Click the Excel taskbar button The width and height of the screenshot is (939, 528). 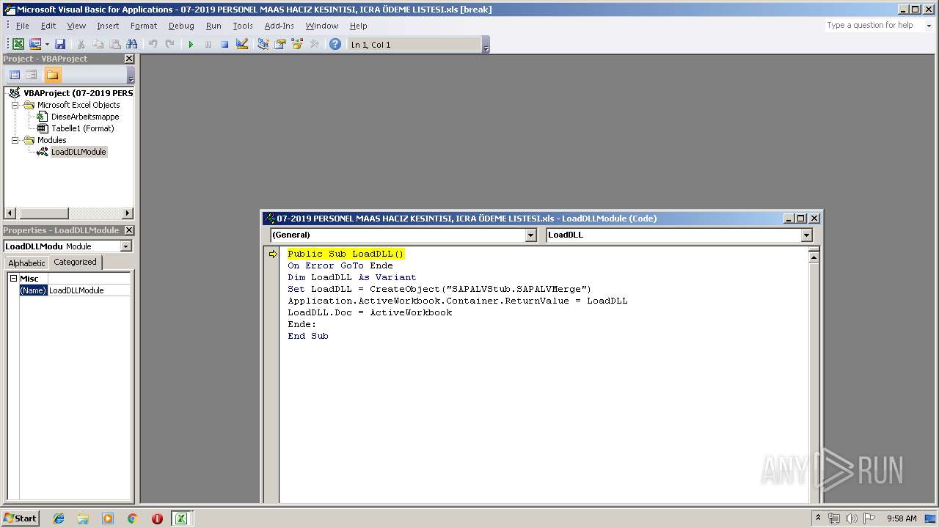(181, 518)
